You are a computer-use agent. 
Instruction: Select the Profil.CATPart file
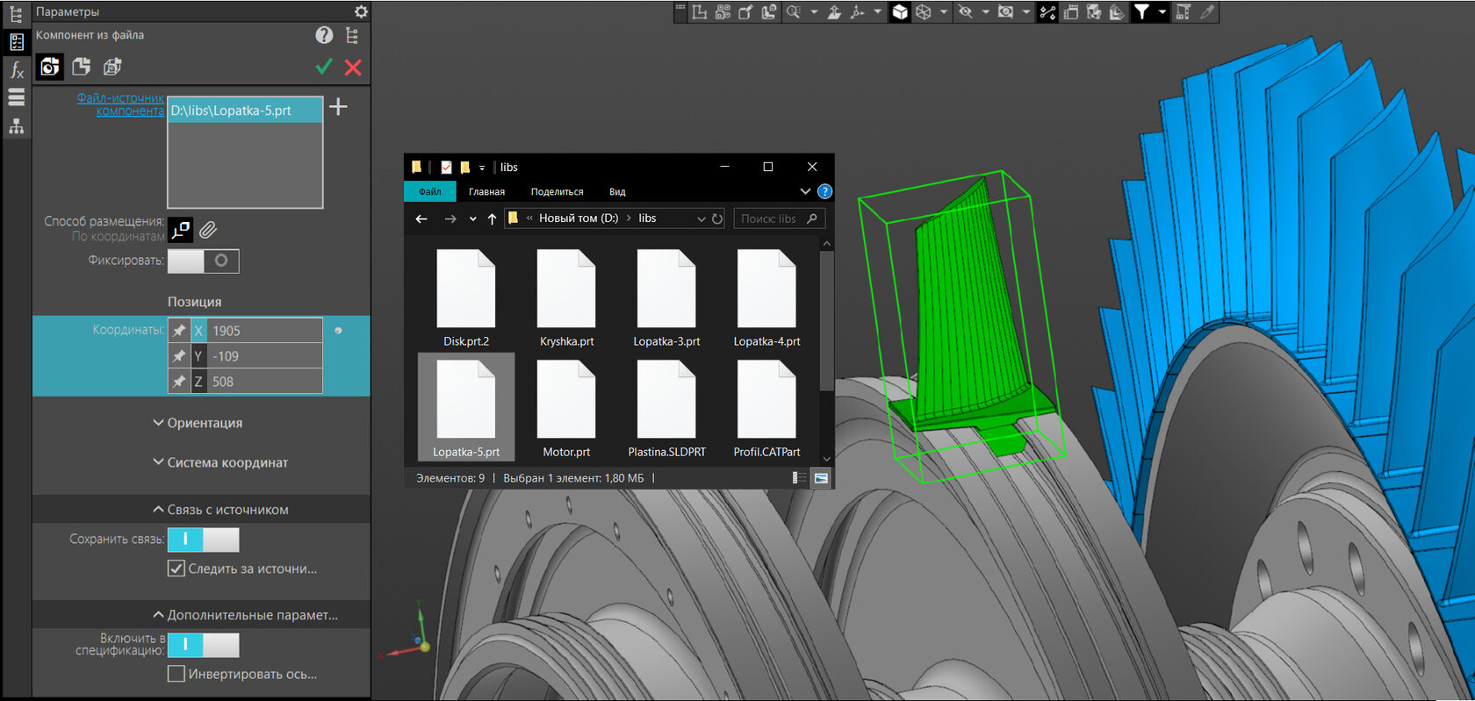(766, 409)
